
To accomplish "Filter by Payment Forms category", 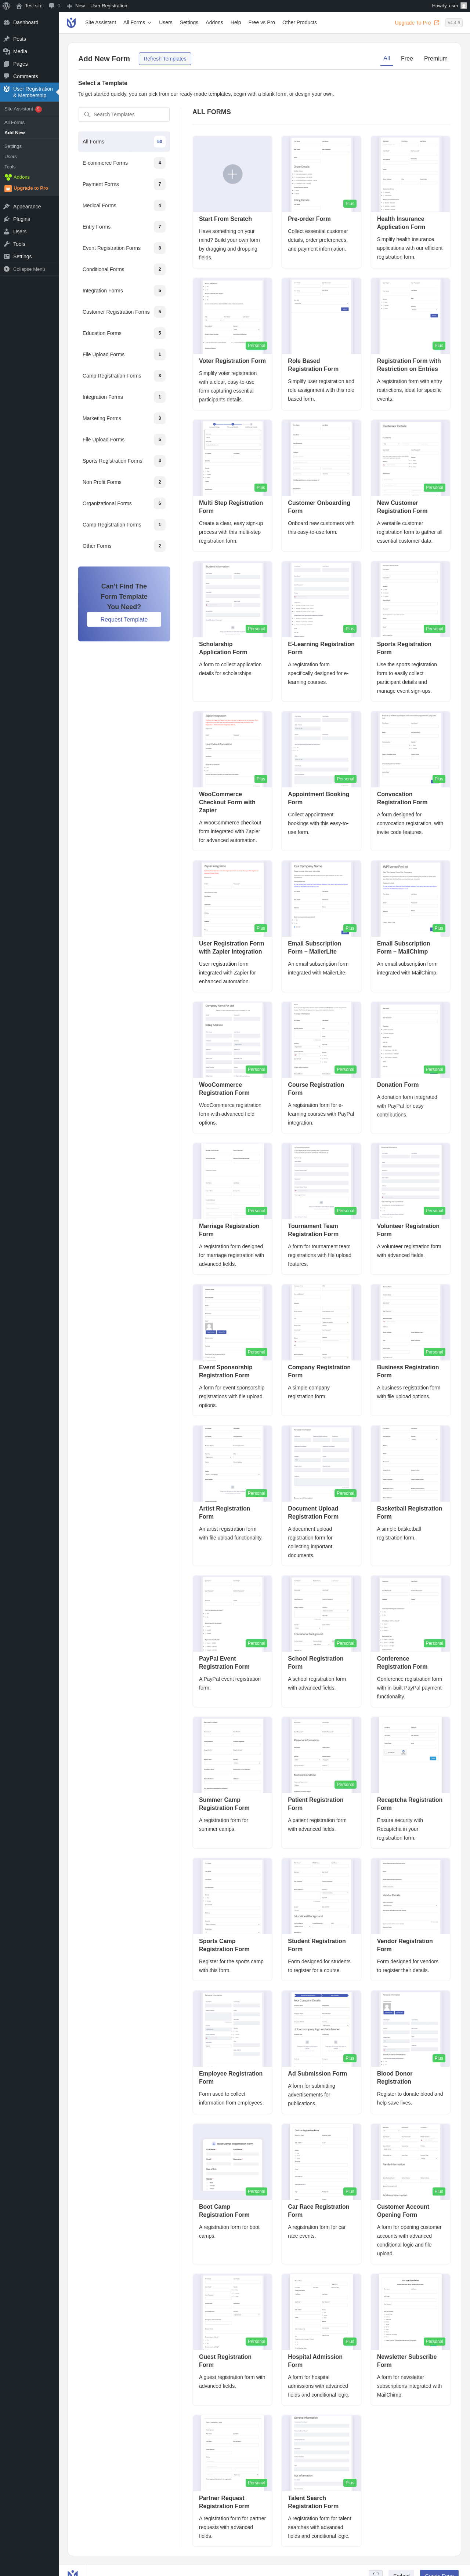I will tap(124, 184).
